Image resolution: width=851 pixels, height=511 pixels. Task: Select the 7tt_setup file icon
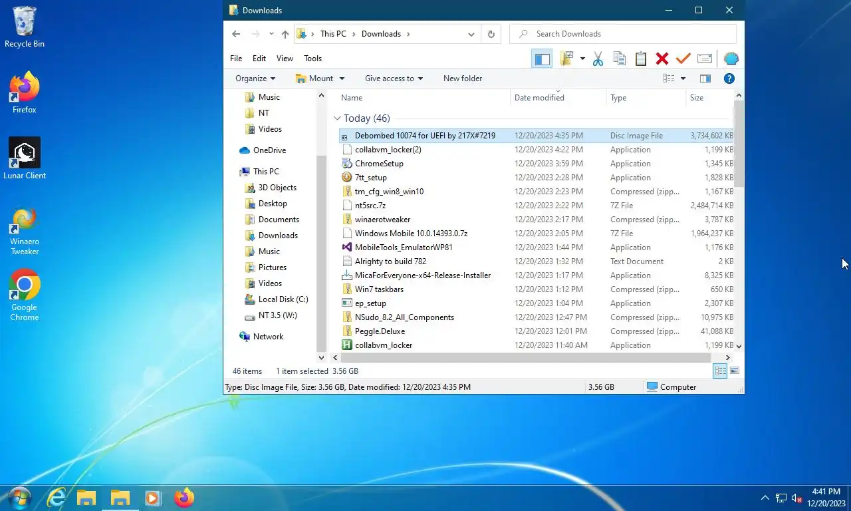point(346,178)
